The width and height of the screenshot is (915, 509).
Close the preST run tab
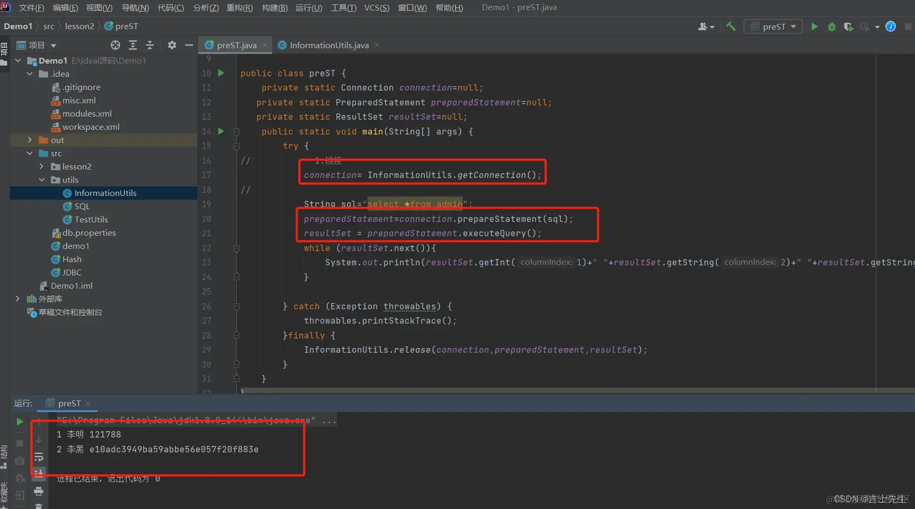coord(88,404)
